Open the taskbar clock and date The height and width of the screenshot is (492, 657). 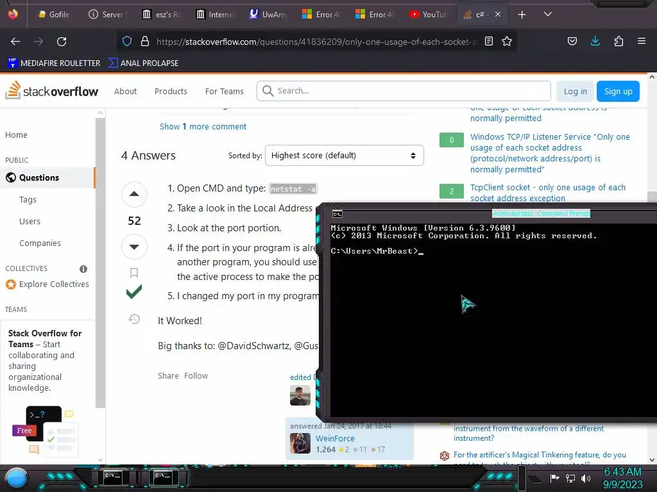click(622, 478)
